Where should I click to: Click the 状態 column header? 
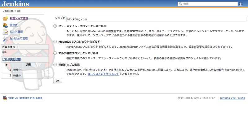coord(28,65)
